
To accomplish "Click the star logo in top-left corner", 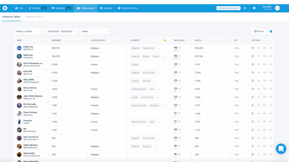I will [x=5, y=8].
